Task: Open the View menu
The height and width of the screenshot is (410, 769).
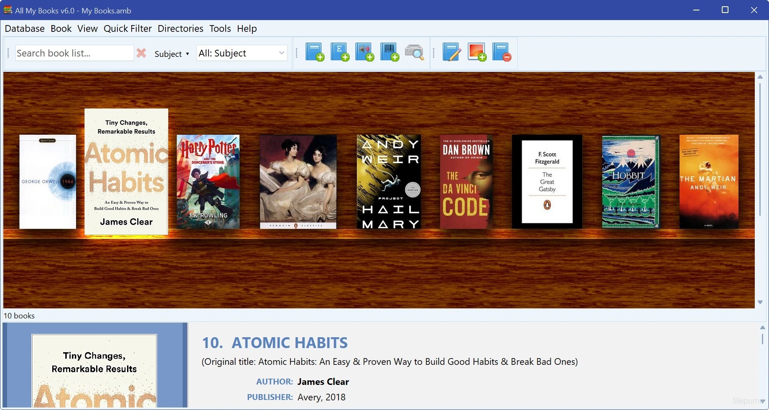Action: click(87, 28)
